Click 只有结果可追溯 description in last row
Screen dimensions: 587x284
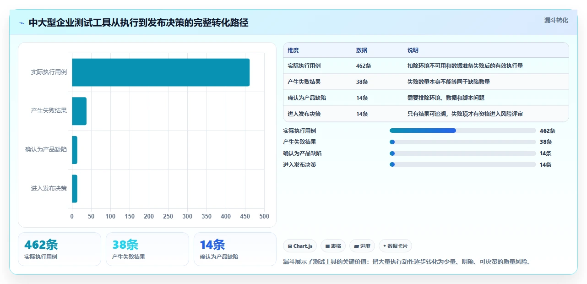[x=465, y=114]
